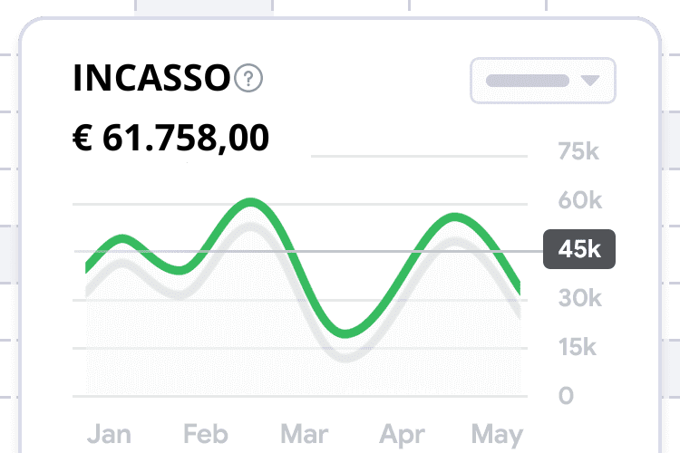This screenshot has height=453, width=680.
Task: Click the gray placeholder bar inside dropdown
Action: [x=528, y=81]
